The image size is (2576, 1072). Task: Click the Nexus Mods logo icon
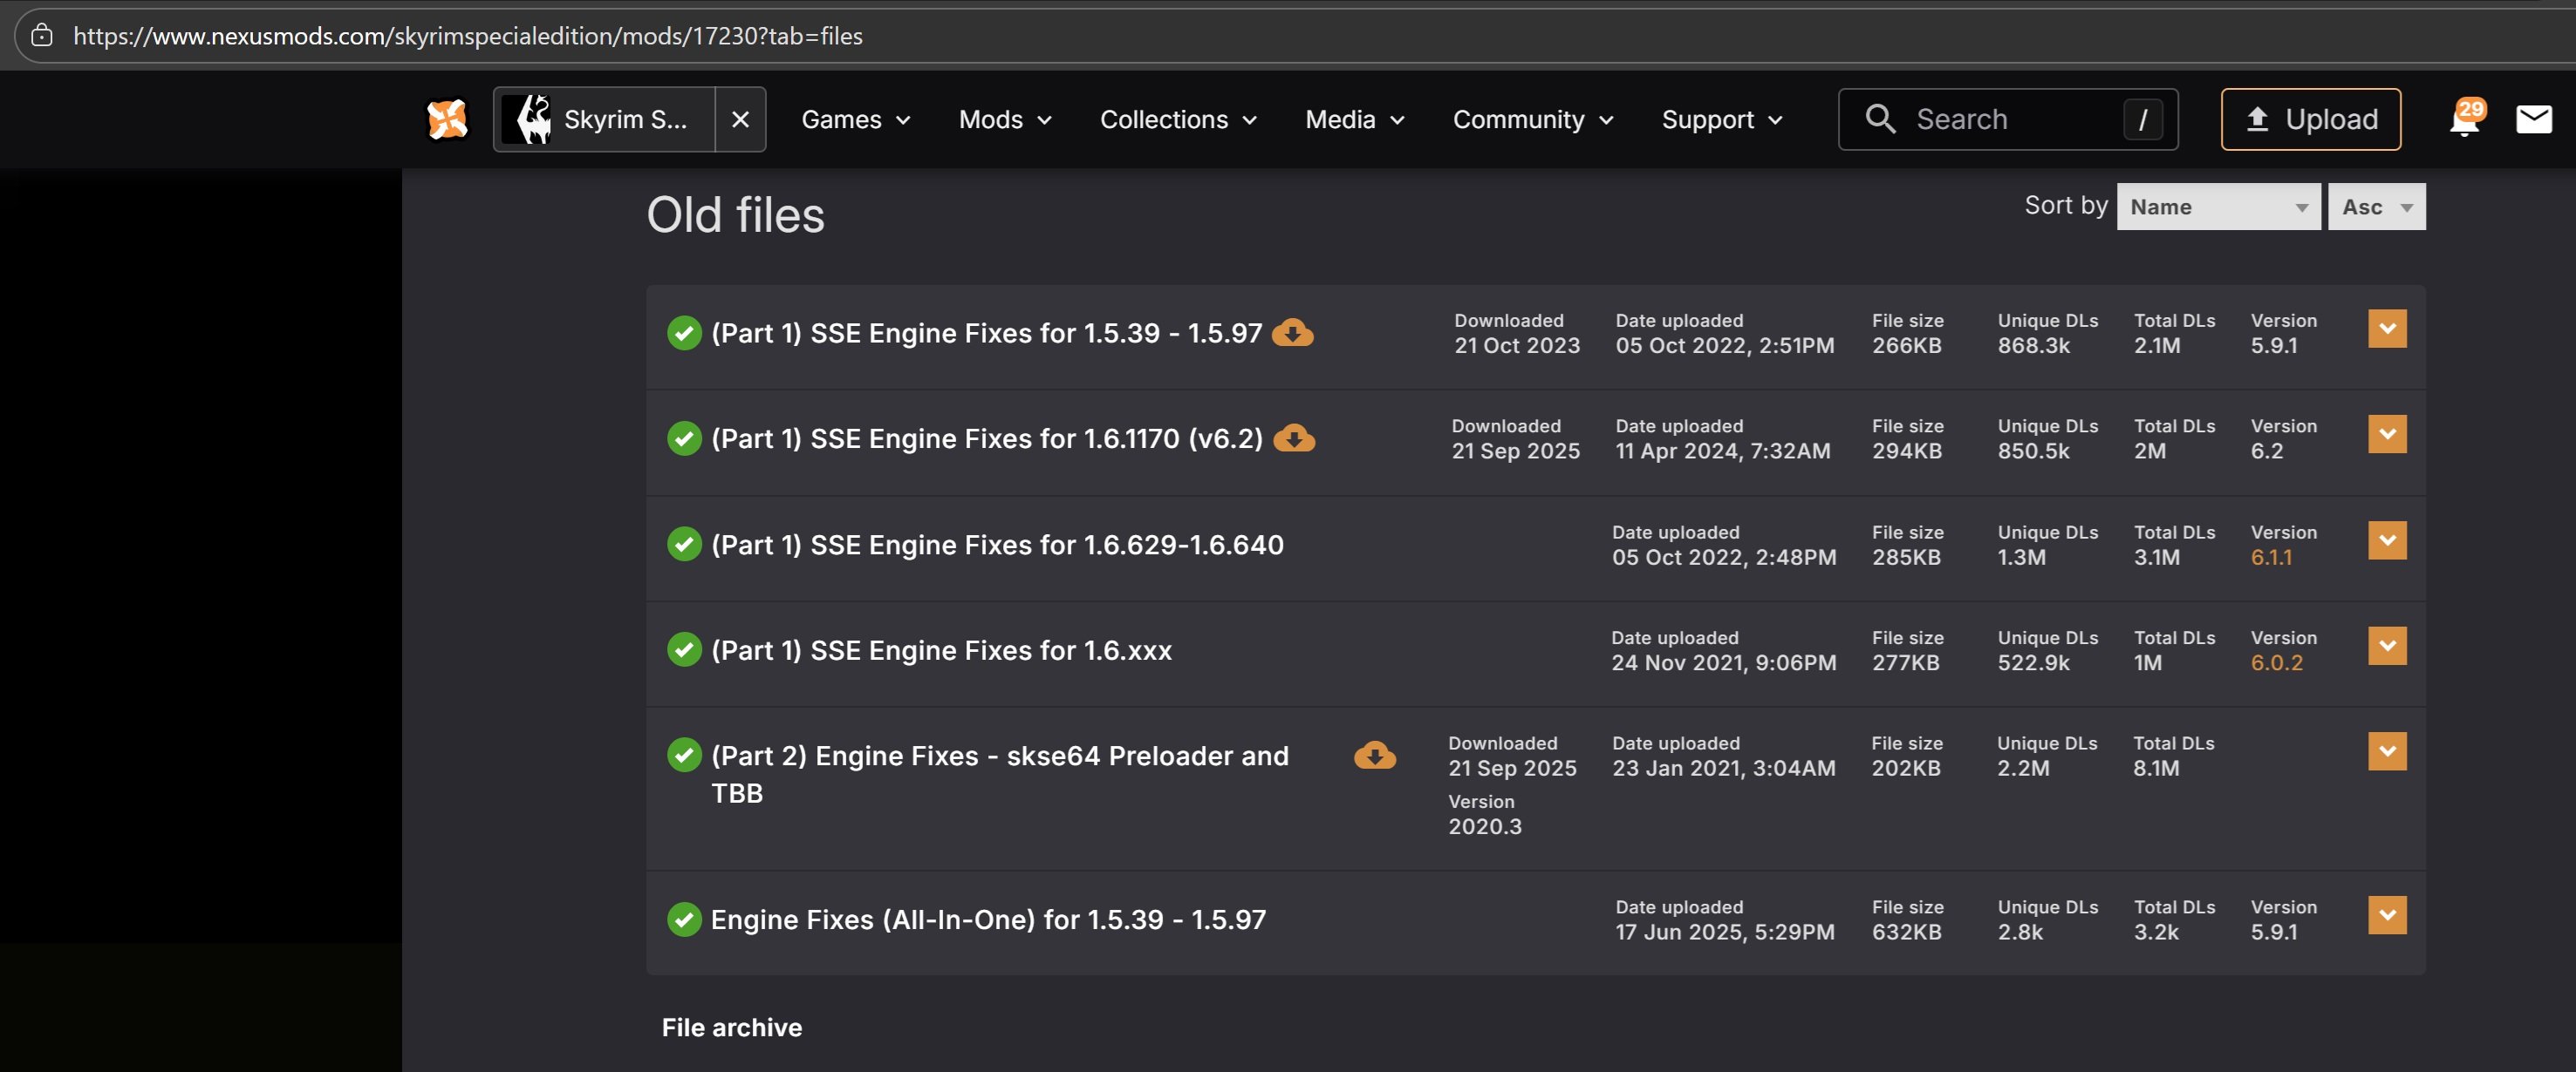click(x=447, y=119)
